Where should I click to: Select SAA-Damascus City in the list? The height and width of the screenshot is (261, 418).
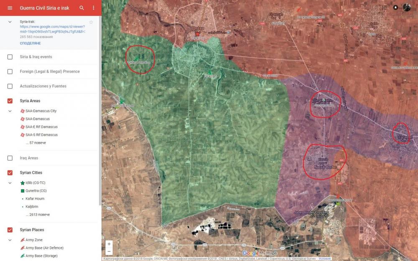41,111
